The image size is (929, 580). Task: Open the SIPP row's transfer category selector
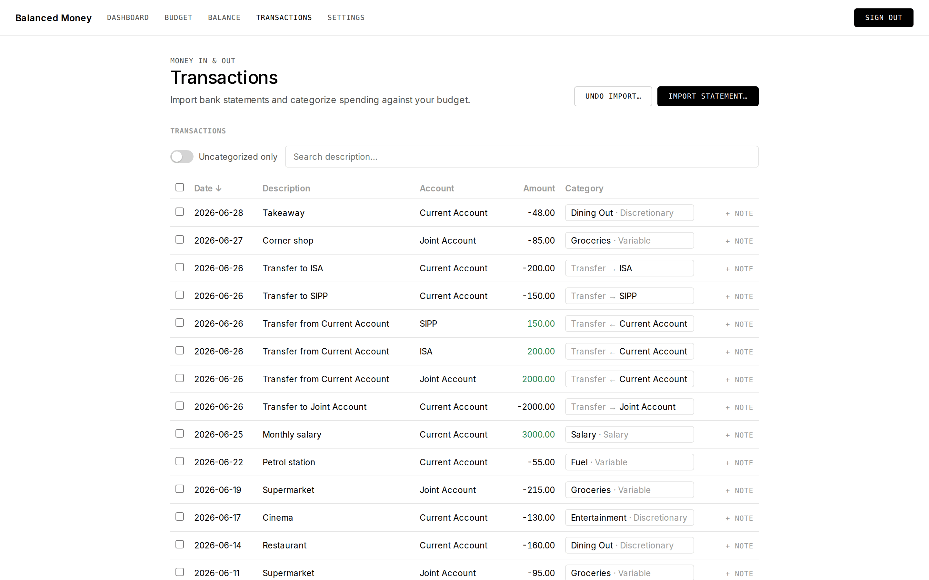(x=629, y=324)
